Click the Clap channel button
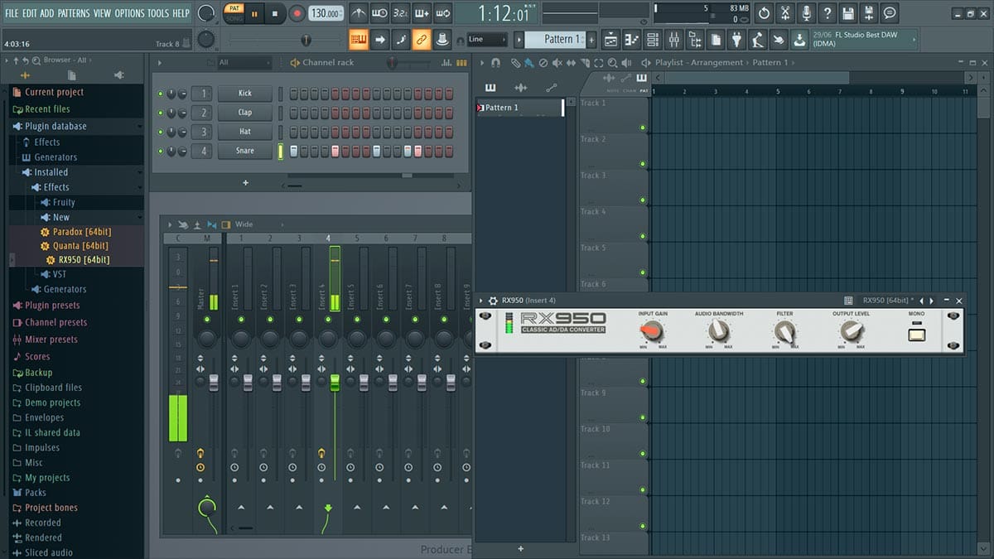The height and width of the screenshot is (559, 994). coord(245,113)
